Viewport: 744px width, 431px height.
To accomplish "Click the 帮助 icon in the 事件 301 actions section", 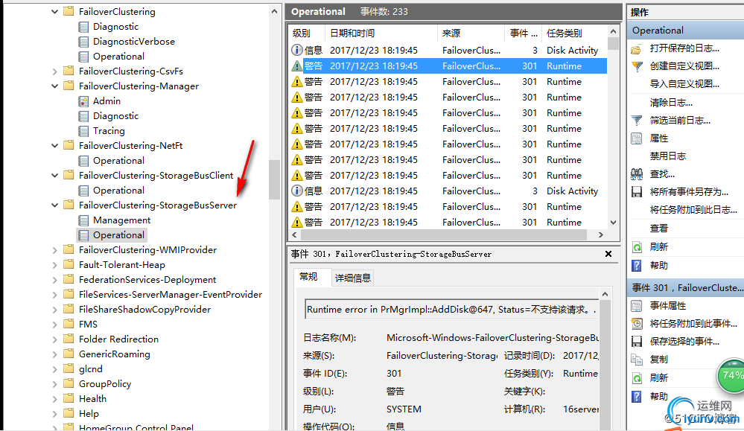I will pos(637,397).
